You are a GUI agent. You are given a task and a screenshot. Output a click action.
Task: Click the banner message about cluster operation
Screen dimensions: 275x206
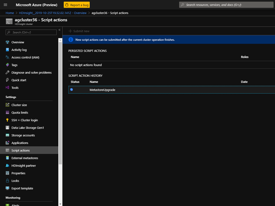tap(125, 40)
